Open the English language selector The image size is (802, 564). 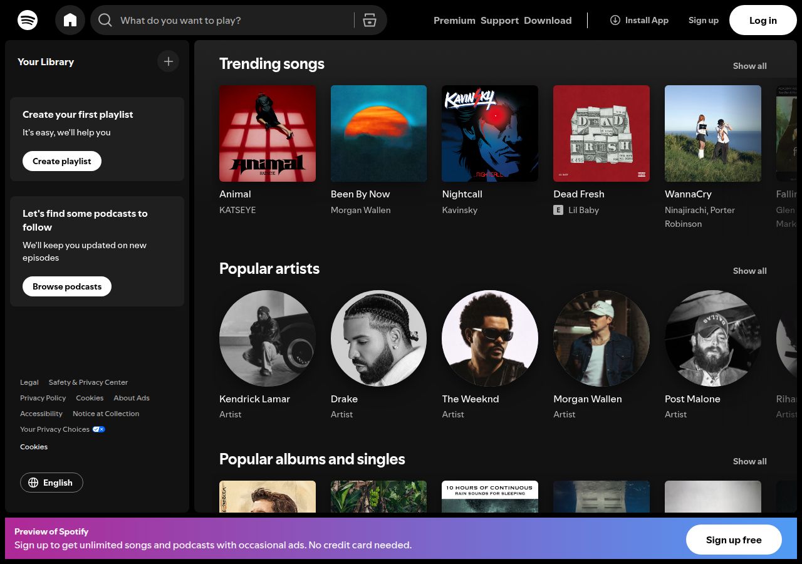[51, 483]
